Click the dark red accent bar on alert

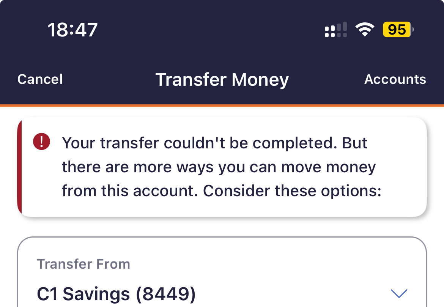pos(19,167)
